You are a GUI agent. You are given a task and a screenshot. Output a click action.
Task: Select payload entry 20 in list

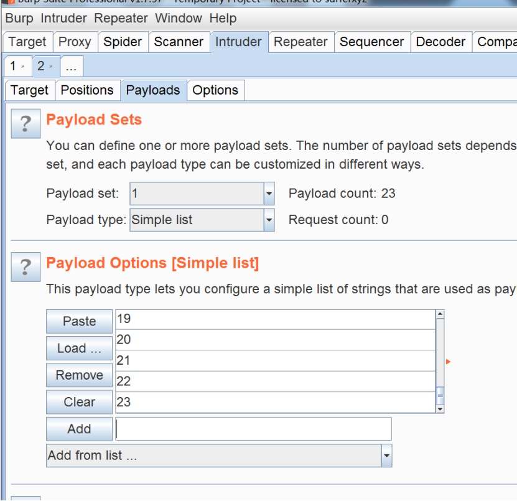[276, 340]
